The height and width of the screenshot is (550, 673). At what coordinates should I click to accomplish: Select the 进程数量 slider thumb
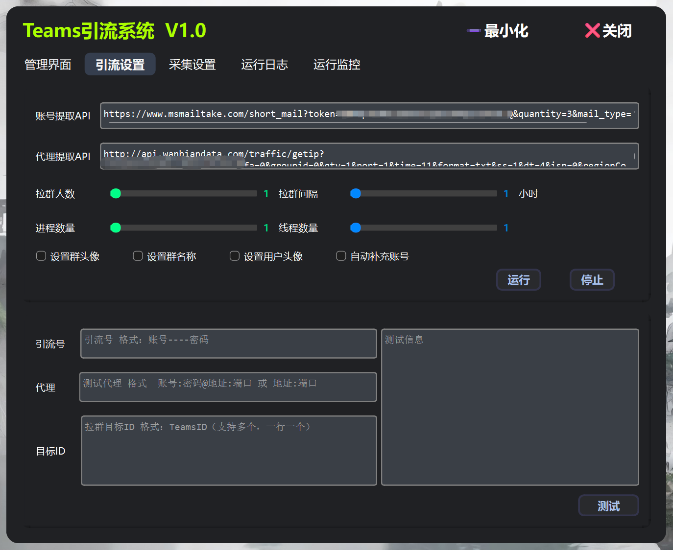point(116,228)
